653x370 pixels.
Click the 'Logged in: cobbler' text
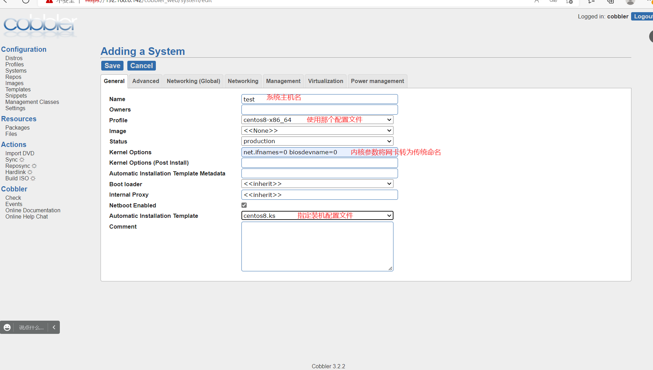[603, 16]
